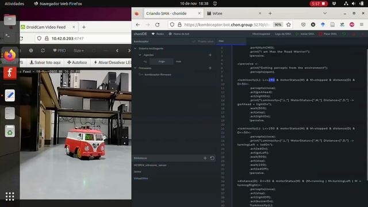Collapse the Firmwares tree section
This screenshot has width=368, height=207.
(x=135, y=68)
